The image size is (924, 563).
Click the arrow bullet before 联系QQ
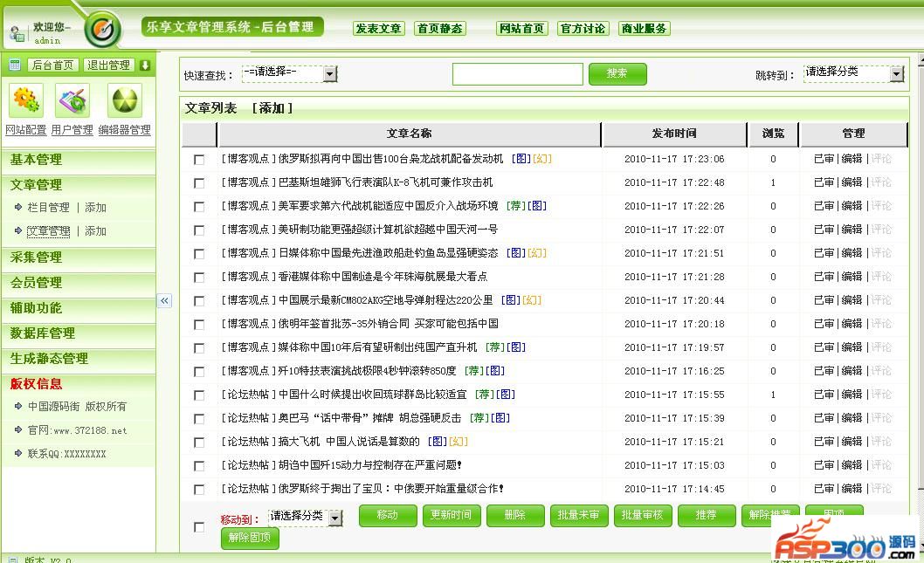(18, 454)
